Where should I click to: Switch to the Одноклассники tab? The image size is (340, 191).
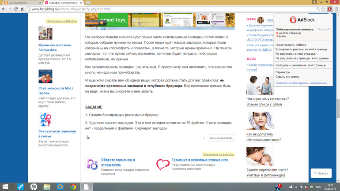click(22, 3)
